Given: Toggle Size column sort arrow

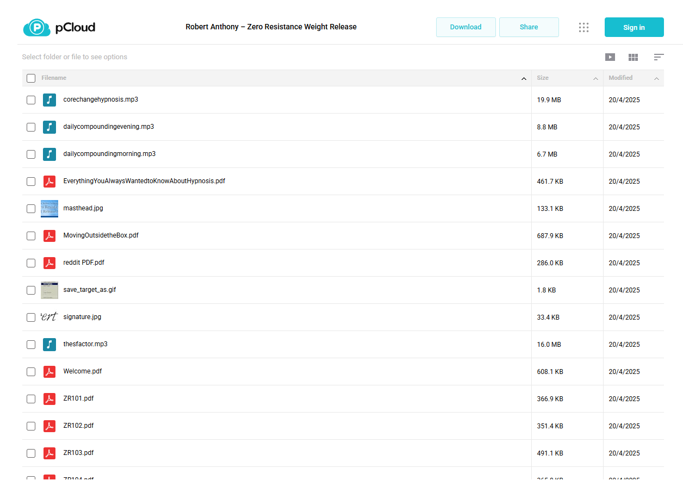Looking at the screenshot, I should [x=595, y=79].
